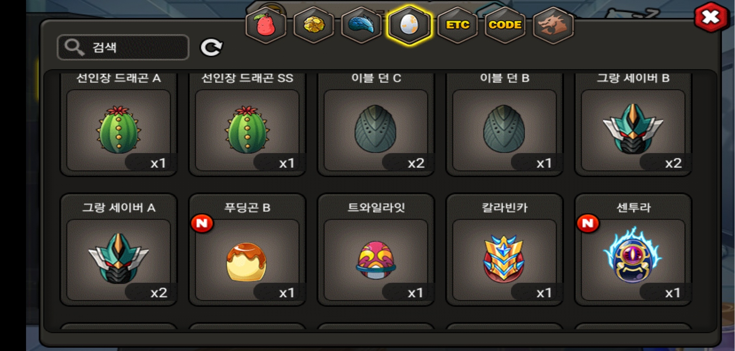Open the blue dragon wing tab
Screen dimensions: 735x351
[361, 25]
